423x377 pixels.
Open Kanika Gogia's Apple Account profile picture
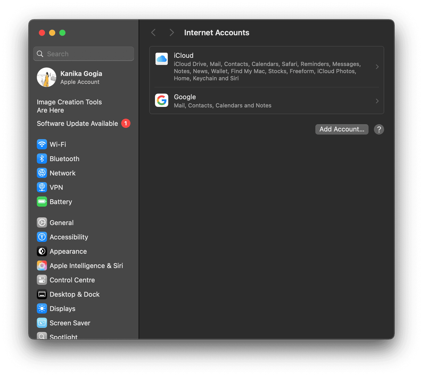pos(47,77)
